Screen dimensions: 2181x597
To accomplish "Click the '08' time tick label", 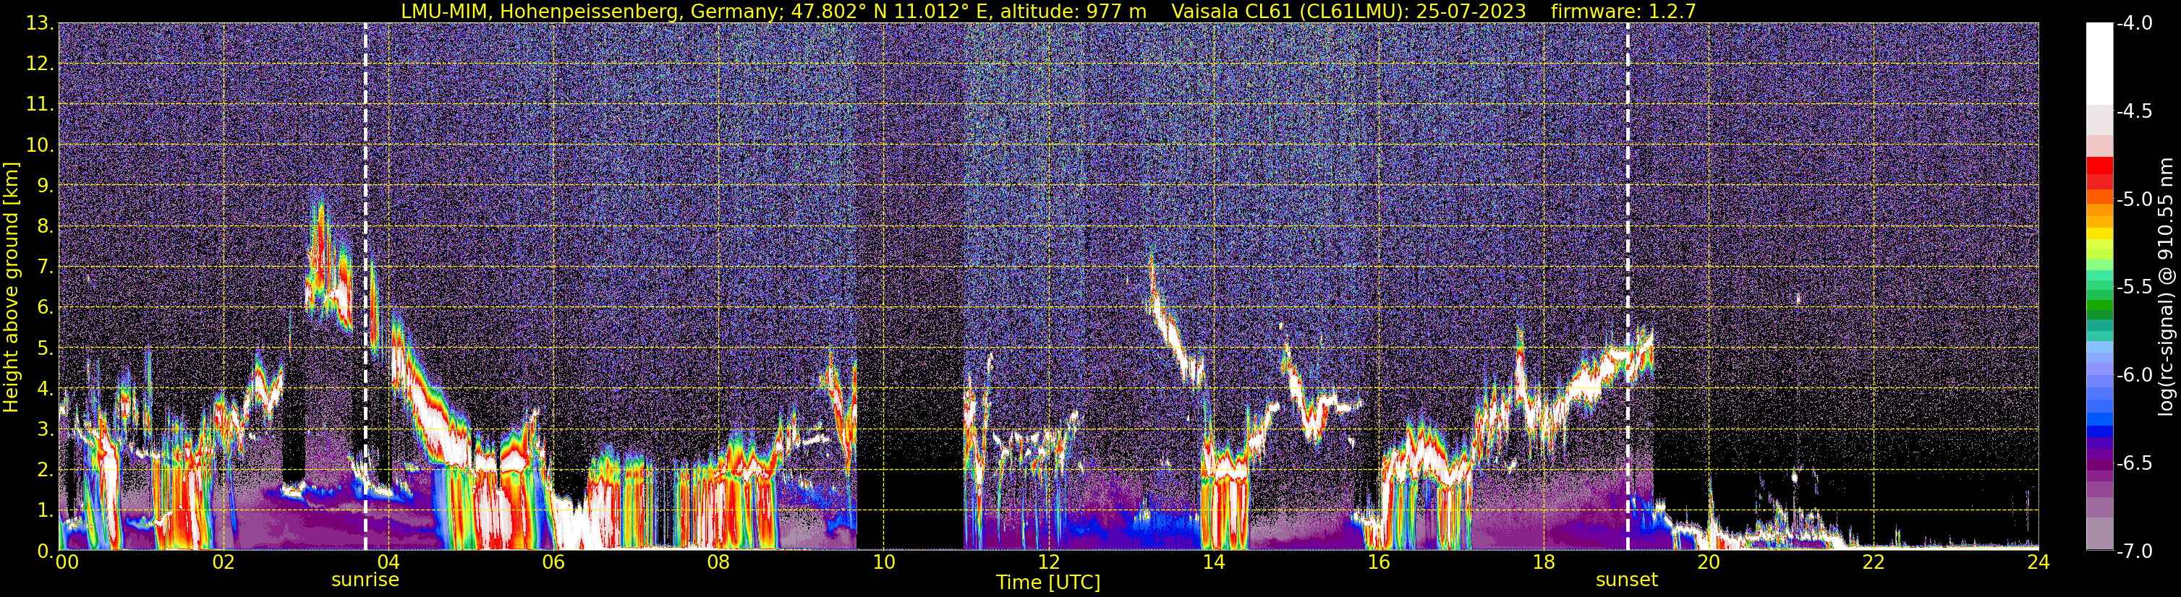I will [718, 562].
